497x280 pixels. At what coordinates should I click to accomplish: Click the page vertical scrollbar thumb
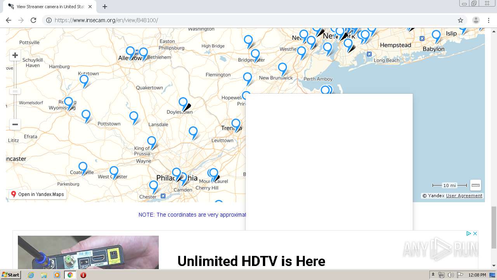(x=494, y=227)
